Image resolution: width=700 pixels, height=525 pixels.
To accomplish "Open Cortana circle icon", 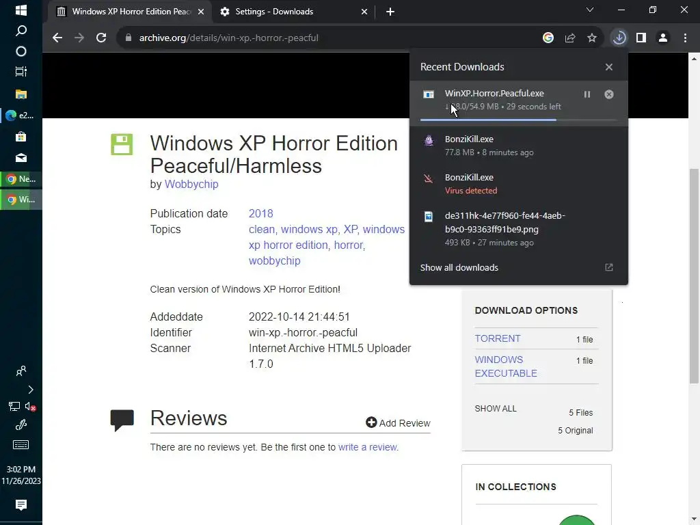I will pyautogui.click(x=21, y=51).
